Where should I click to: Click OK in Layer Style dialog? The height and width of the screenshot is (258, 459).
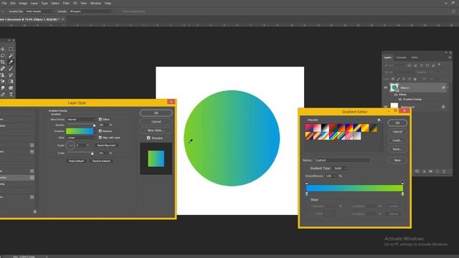click(x=156, y=113)
